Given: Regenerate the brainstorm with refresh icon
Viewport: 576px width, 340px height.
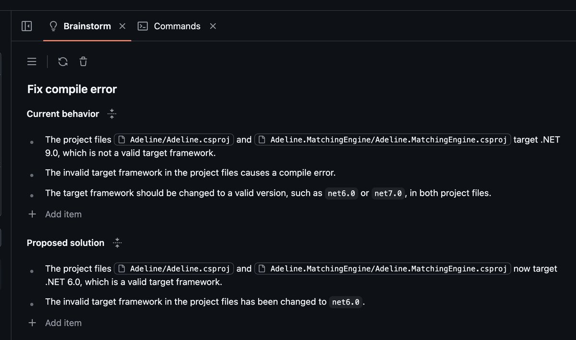Looking at the screenshot, I should point(63,61).
